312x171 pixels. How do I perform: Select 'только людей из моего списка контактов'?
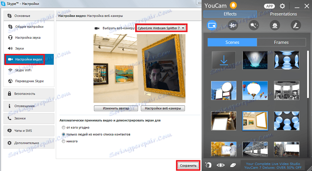pos(63,134)
